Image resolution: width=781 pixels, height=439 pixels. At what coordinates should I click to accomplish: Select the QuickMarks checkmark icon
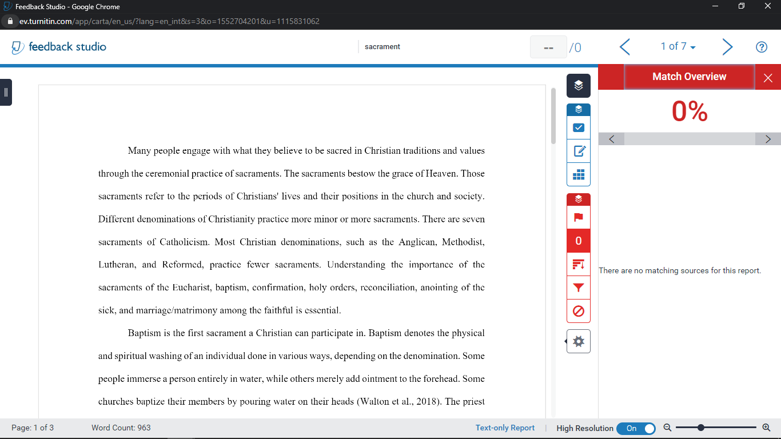click(x=578, y=127)
